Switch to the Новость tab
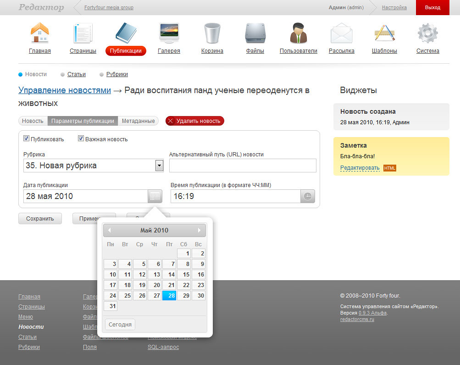This screenshot has width=460, height=365. [x=33, y=121]
